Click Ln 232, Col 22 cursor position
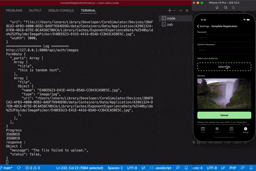 80,168
